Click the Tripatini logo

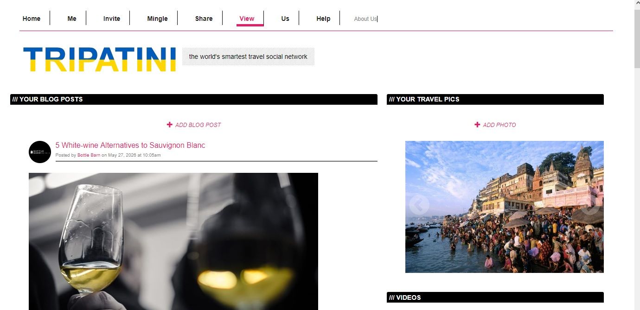click(100, 59)
